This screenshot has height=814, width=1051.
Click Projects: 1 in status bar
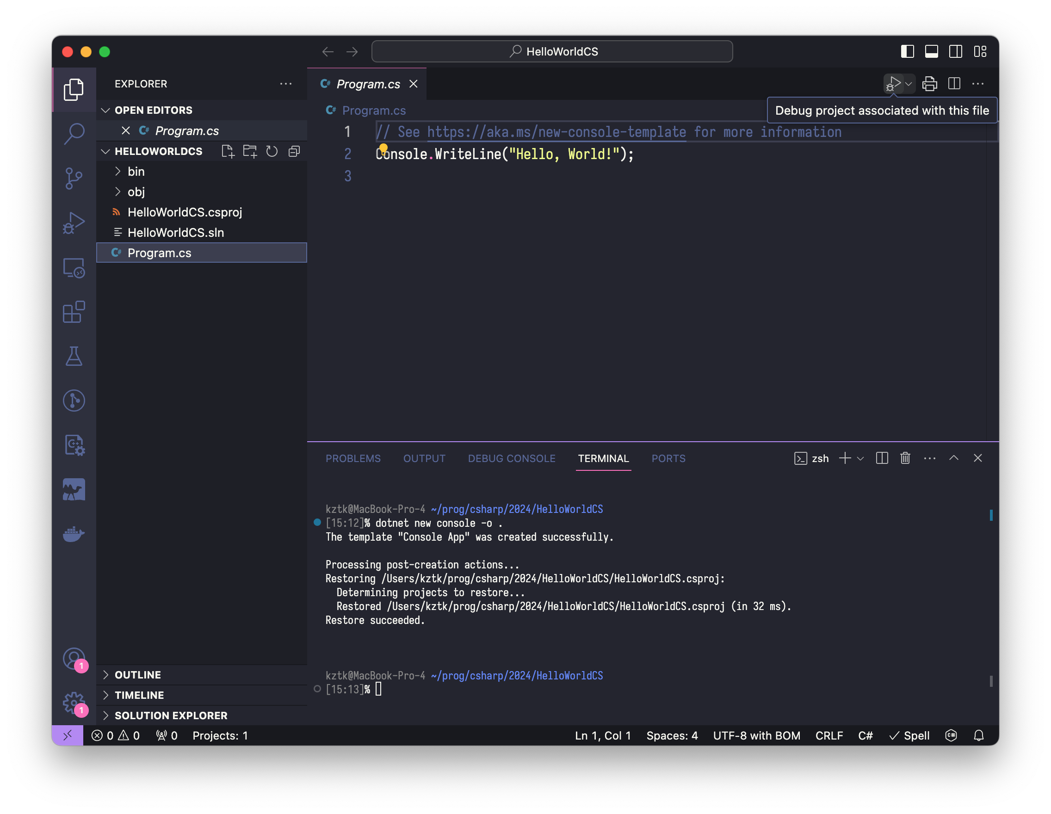pos(220,735)
